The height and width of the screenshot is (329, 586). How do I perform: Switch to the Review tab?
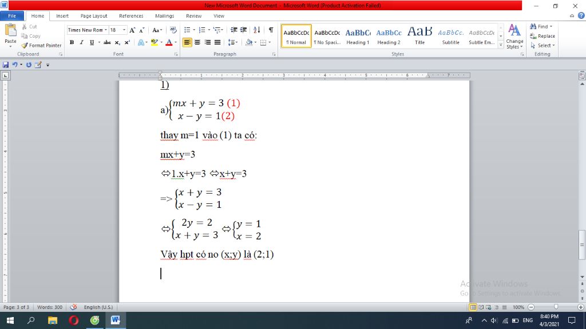(193, 16)
